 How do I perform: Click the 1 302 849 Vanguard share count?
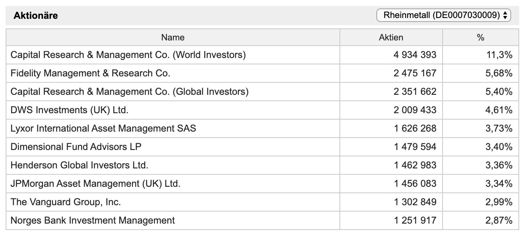415,202
